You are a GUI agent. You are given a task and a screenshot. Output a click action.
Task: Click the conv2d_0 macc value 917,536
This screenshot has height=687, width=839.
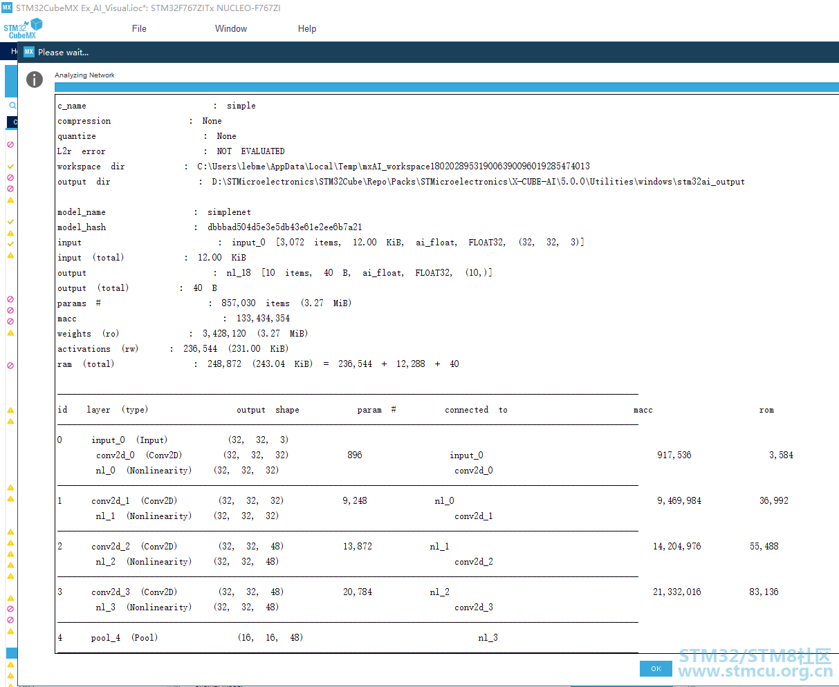(674, 455)
